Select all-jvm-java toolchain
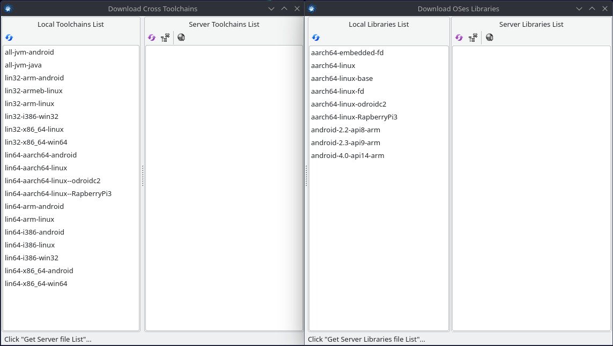 click(71, 65)
